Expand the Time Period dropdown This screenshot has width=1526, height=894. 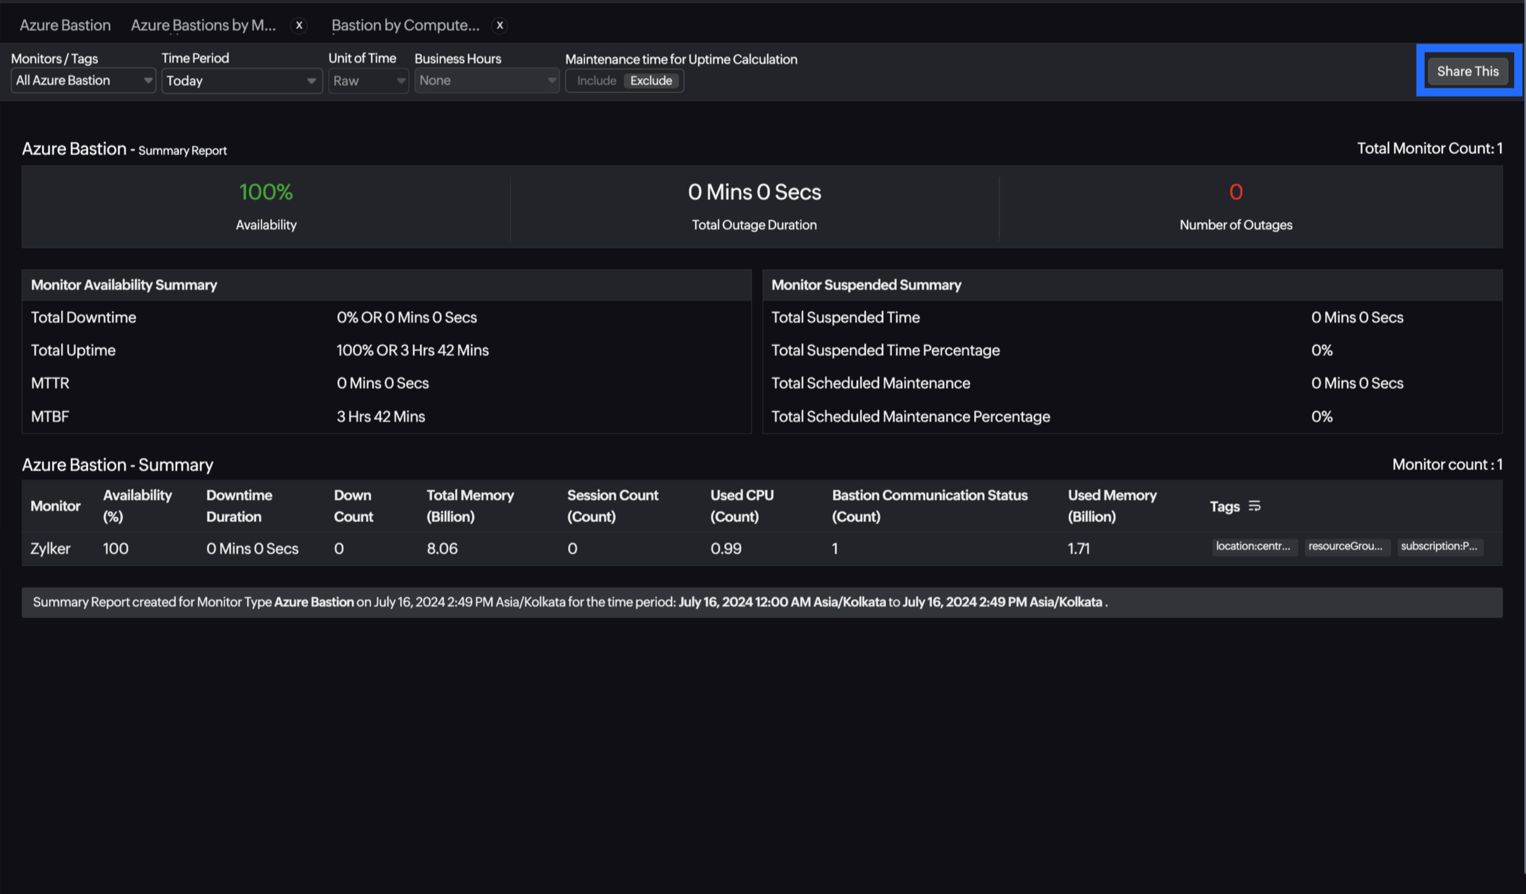(x=241, y=81)
